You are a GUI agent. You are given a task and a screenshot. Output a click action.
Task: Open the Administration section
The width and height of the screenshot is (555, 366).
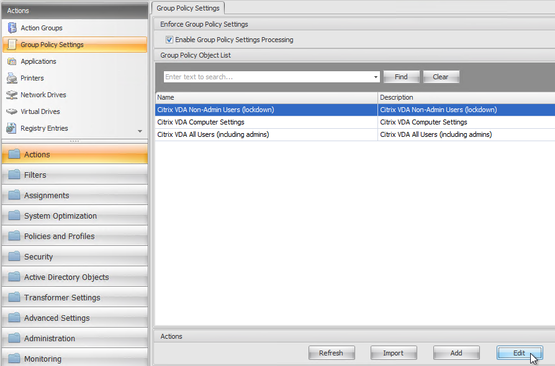point(74,339)
